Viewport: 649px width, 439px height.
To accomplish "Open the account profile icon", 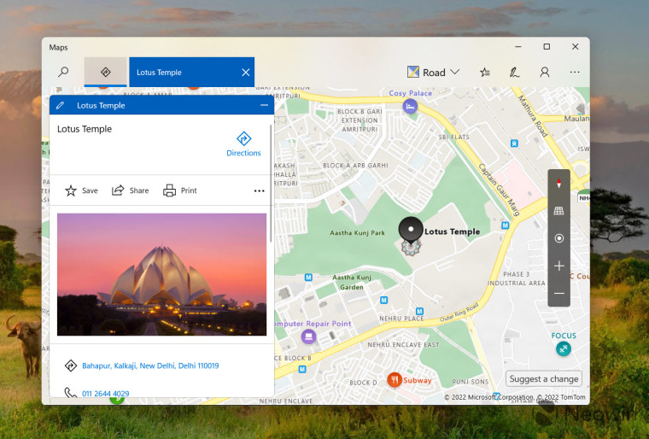I will pyautogui.click(x=544, y=73).
